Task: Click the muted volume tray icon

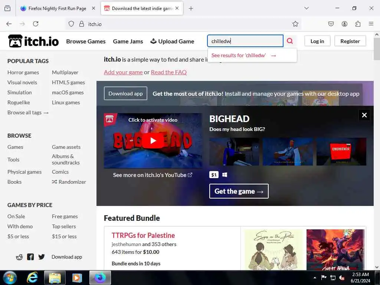Action: pyautogui.click(x=342, y=278)
